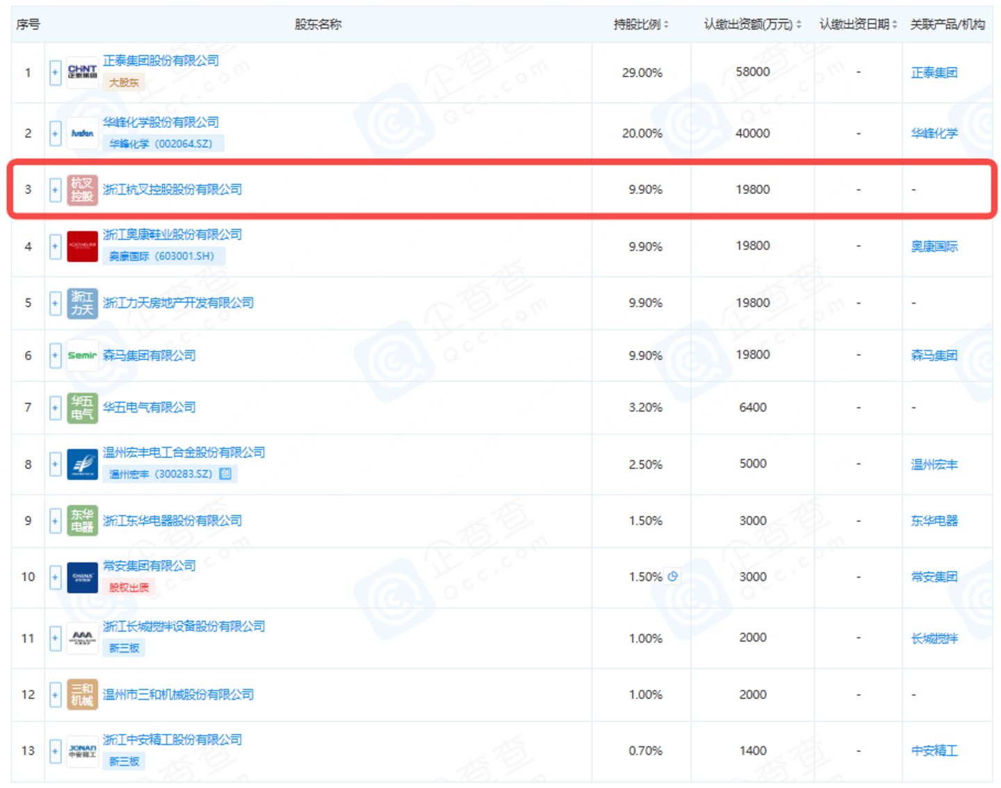Expand the plus button for 正泰集团股份有限公司
1001x788 pixels.
pyautogui.click(x=55, y=72)
